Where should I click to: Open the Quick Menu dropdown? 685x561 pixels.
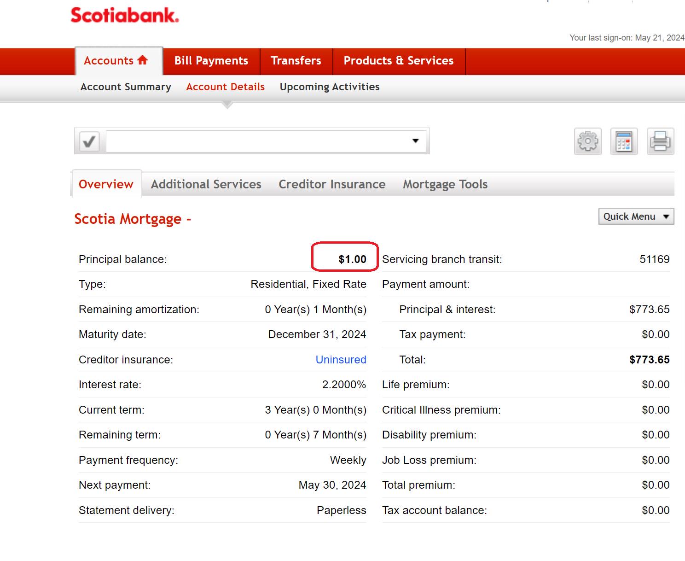click(x=636, y=216)
